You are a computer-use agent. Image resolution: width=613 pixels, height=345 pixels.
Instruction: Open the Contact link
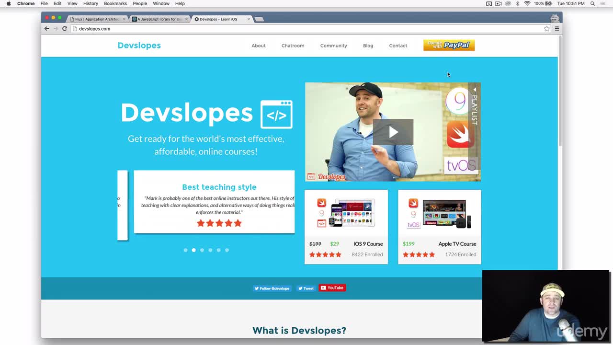pos(398,46)
